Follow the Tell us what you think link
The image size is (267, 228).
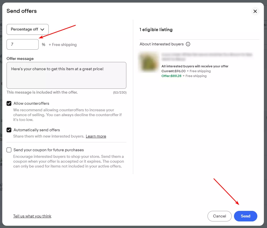click(32, 216)
